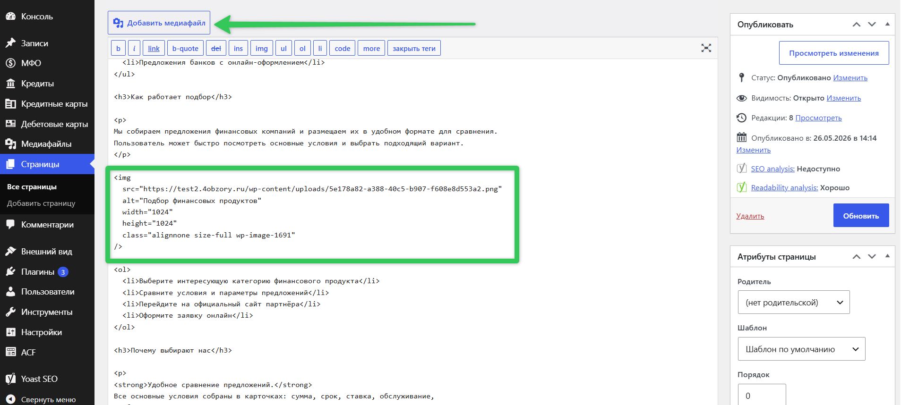The image size is (901, 405).
Task: Move Опубликовать panel down with chevron
Action: pos(872,25)
